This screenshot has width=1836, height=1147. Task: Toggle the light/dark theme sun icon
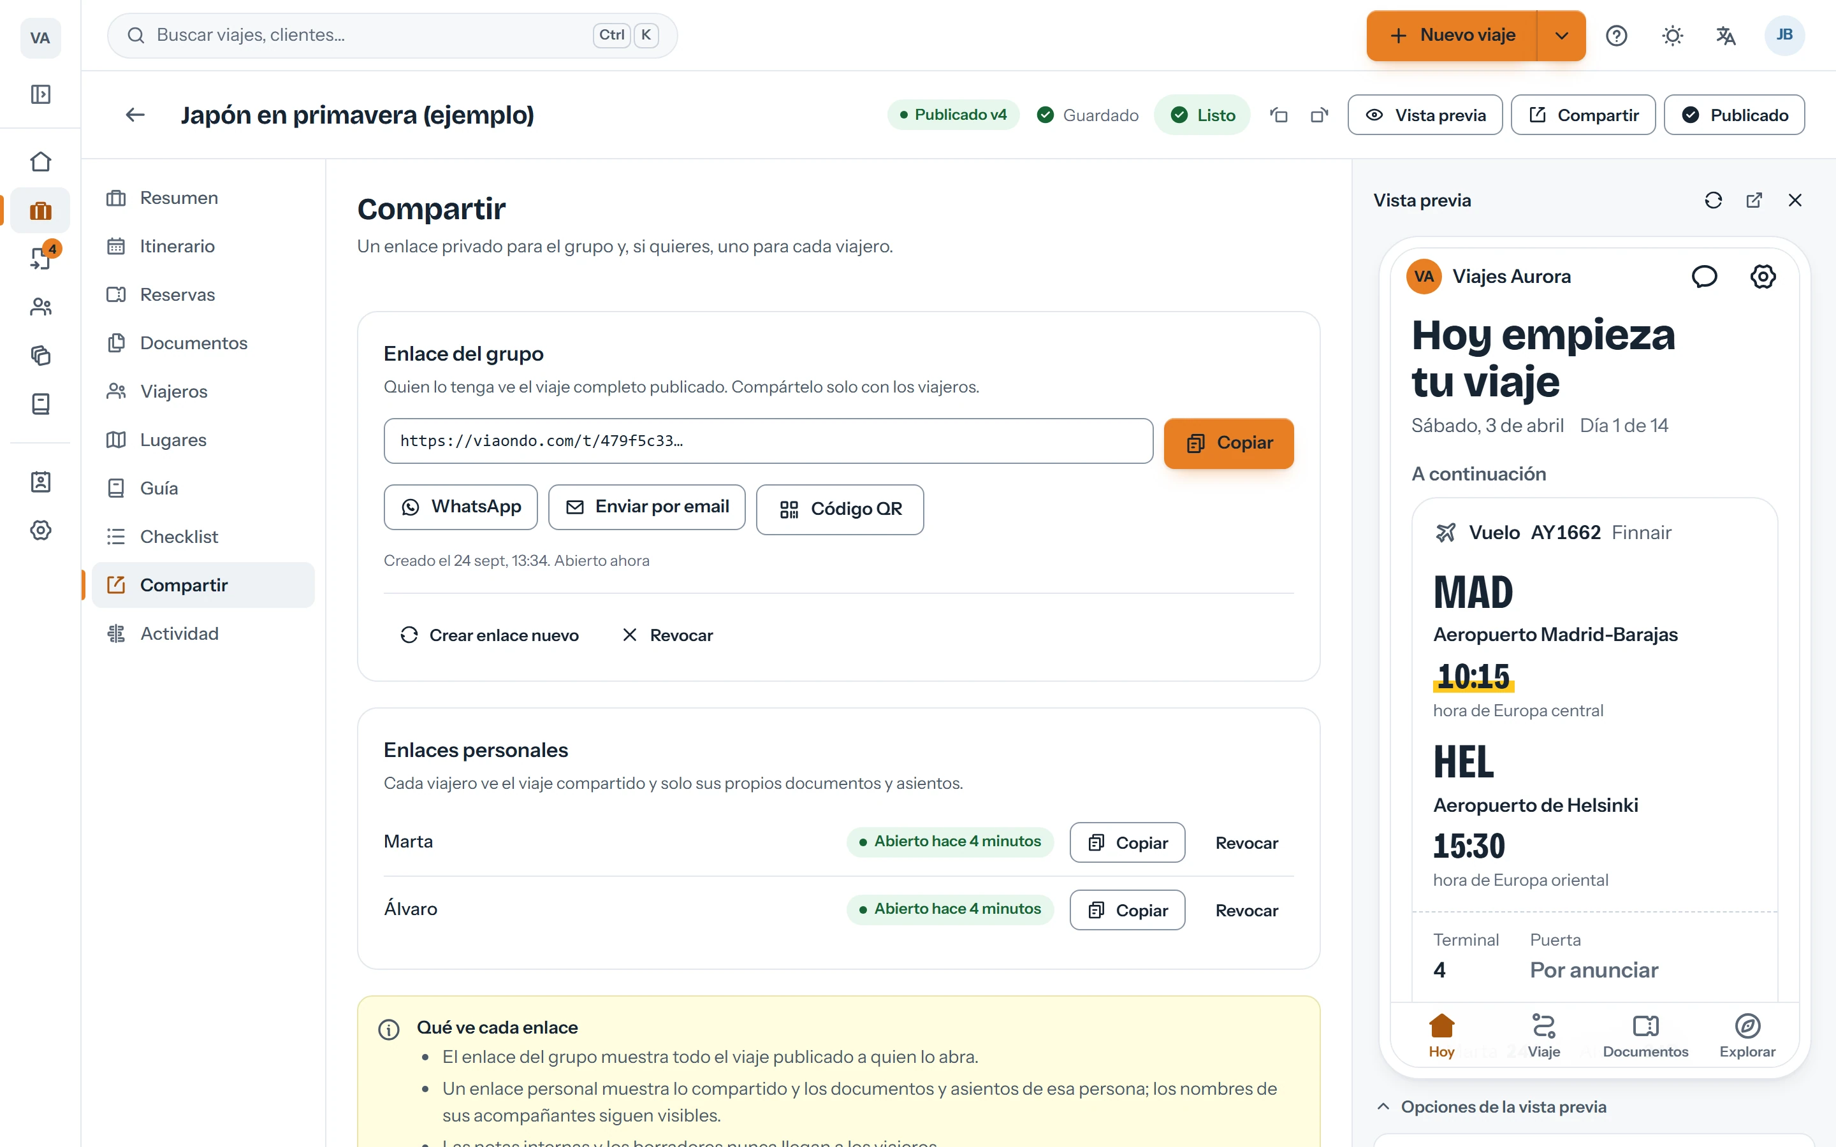pyautogui.click(x=1672, y=36)
